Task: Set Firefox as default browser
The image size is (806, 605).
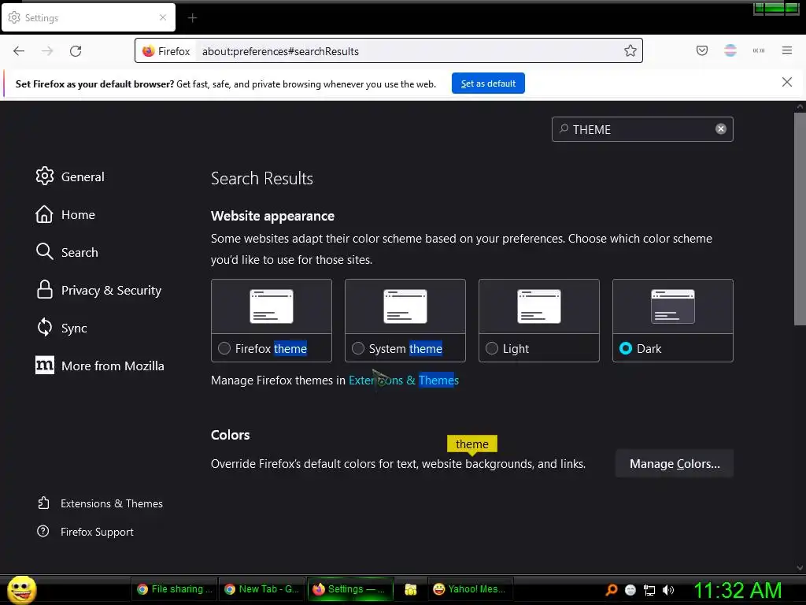Action: [488, 84]
